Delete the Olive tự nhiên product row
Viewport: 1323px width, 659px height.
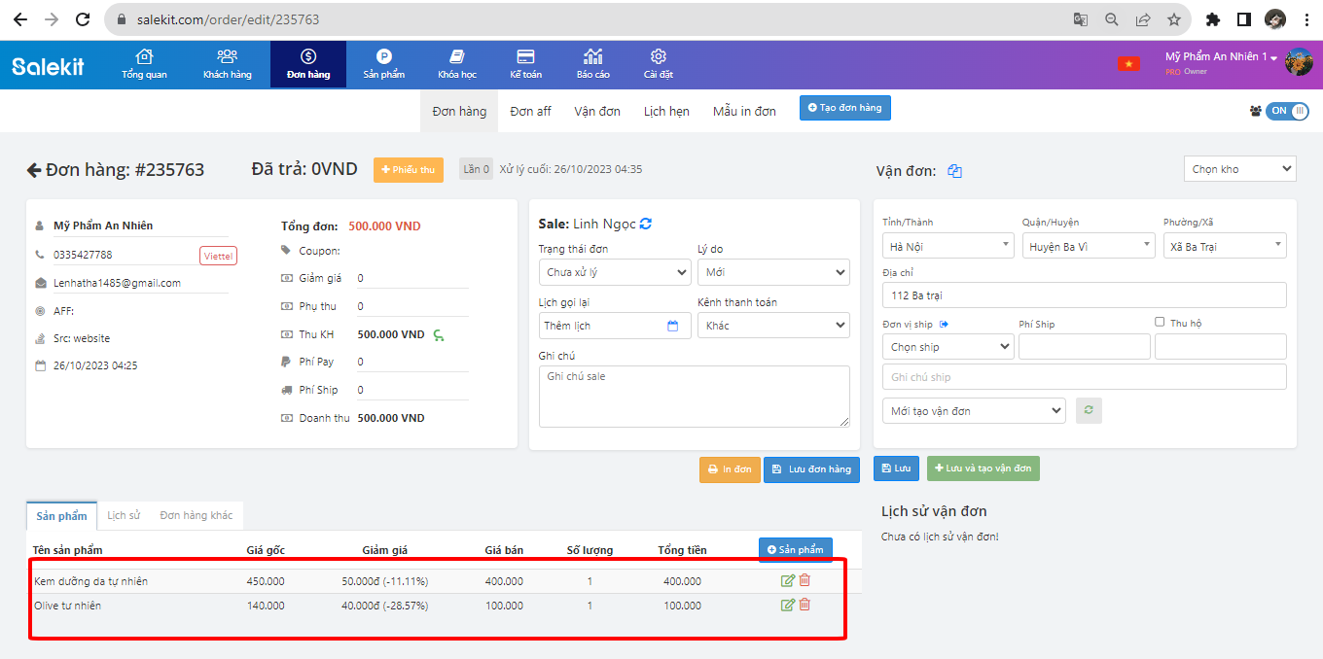click(805, 605)
